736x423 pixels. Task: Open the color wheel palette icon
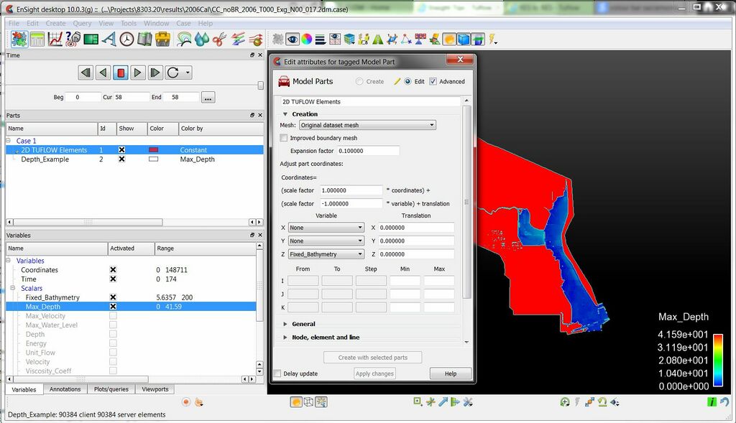click(x=306, y=39)
